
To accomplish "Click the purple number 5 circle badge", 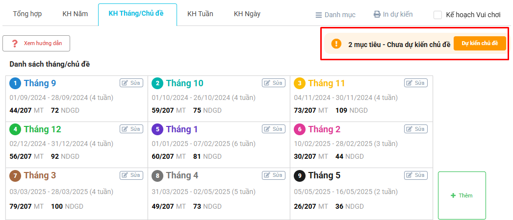I will 157,129.
